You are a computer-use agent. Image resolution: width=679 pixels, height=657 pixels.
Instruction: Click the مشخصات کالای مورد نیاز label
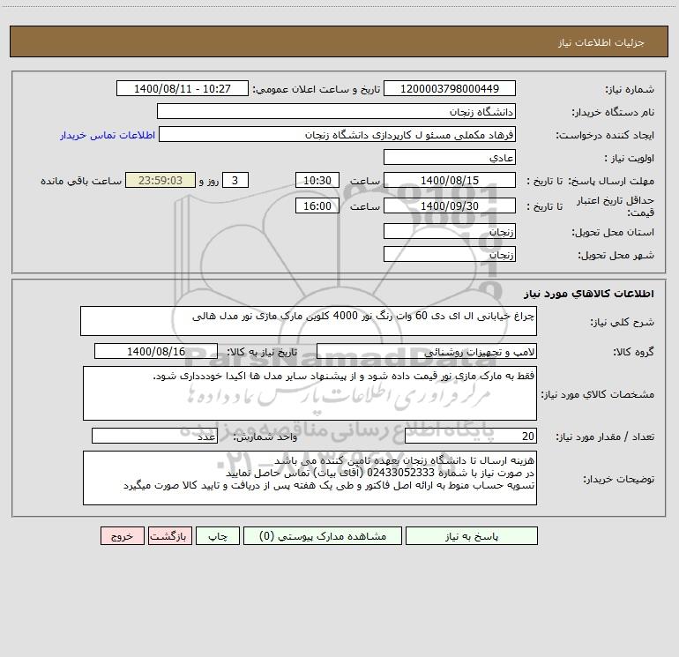(597, 394)
